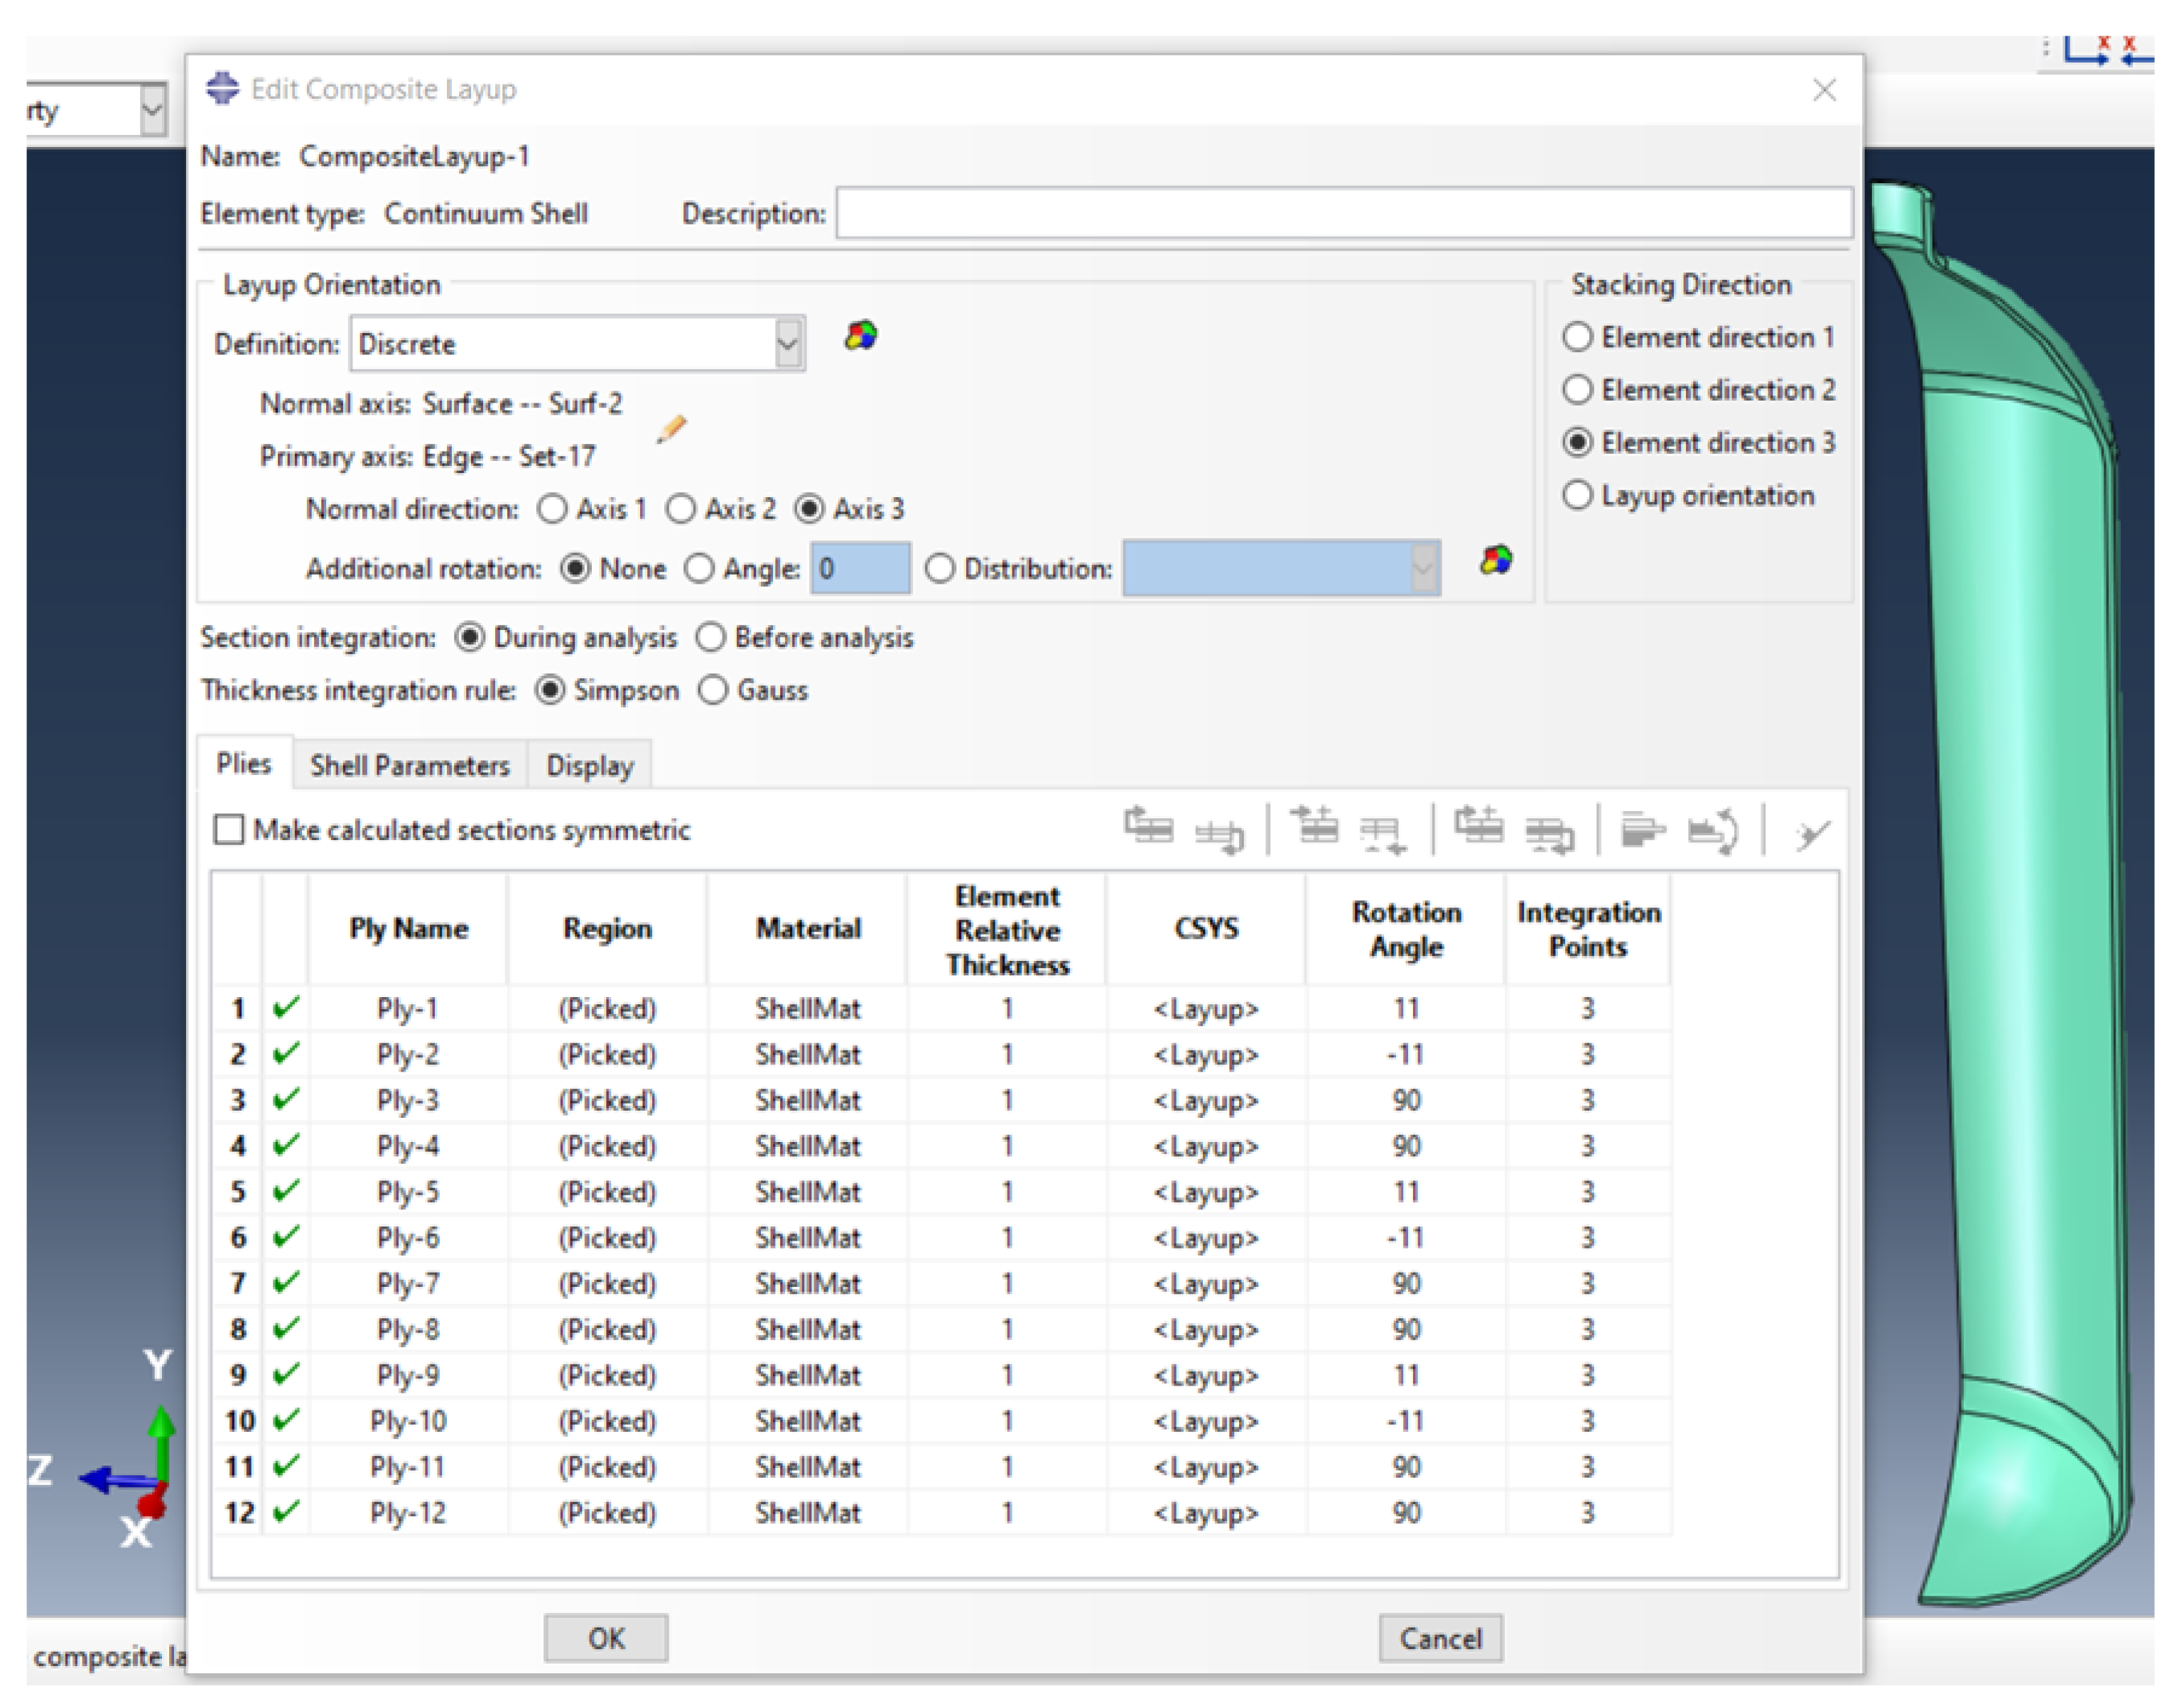Click the pencil edit icon for layup axes

(671, 429)
